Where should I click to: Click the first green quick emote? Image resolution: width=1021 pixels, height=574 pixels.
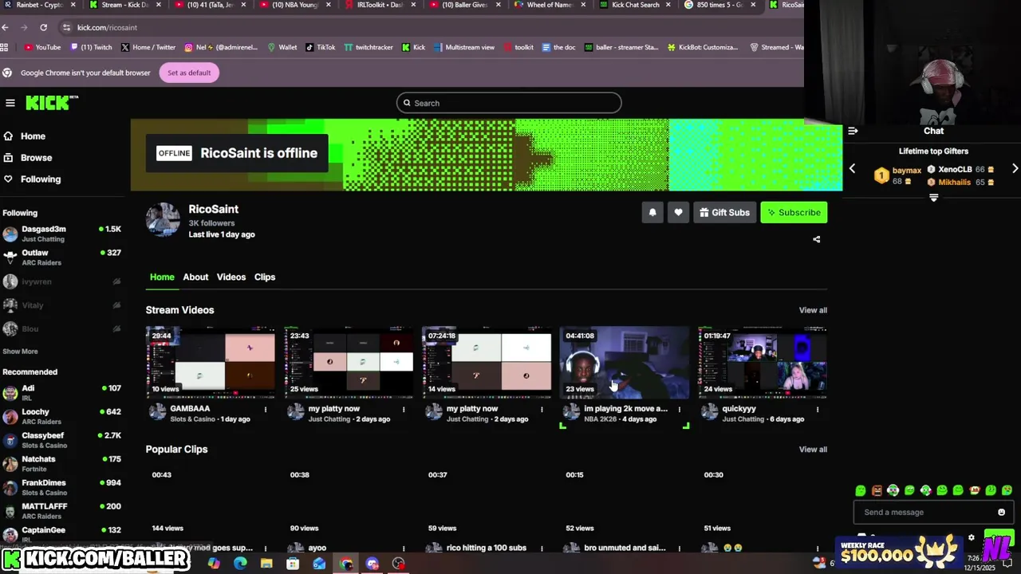[861, 490]
